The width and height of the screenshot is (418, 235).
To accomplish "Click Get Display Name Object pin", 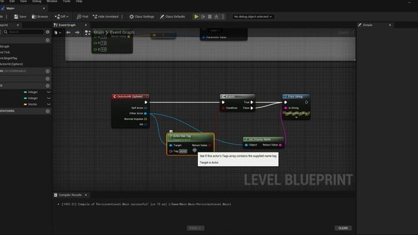I will coord(246,145).
